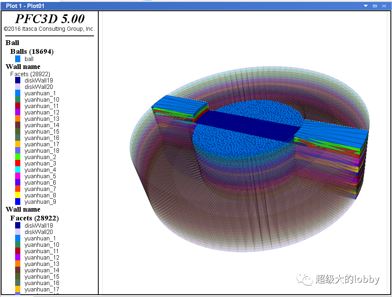Click yuanhuan_10 swatch in the first Wall name list
Screen dimensions: 392x297
click(18, 99)
